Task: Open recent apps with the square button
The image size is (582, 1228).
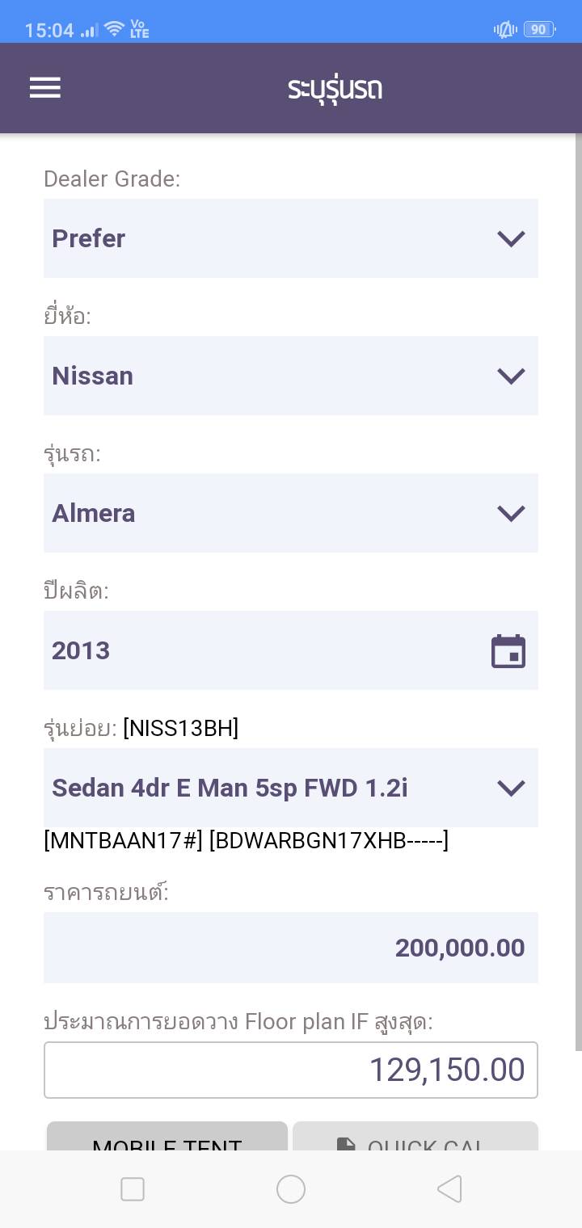Action: [x=133, y=1189]
